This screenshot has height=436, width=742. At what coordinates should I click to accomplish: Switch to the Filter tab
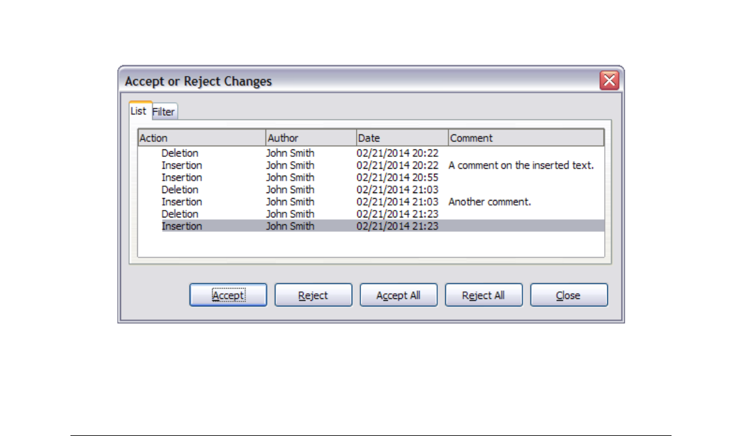164,112
